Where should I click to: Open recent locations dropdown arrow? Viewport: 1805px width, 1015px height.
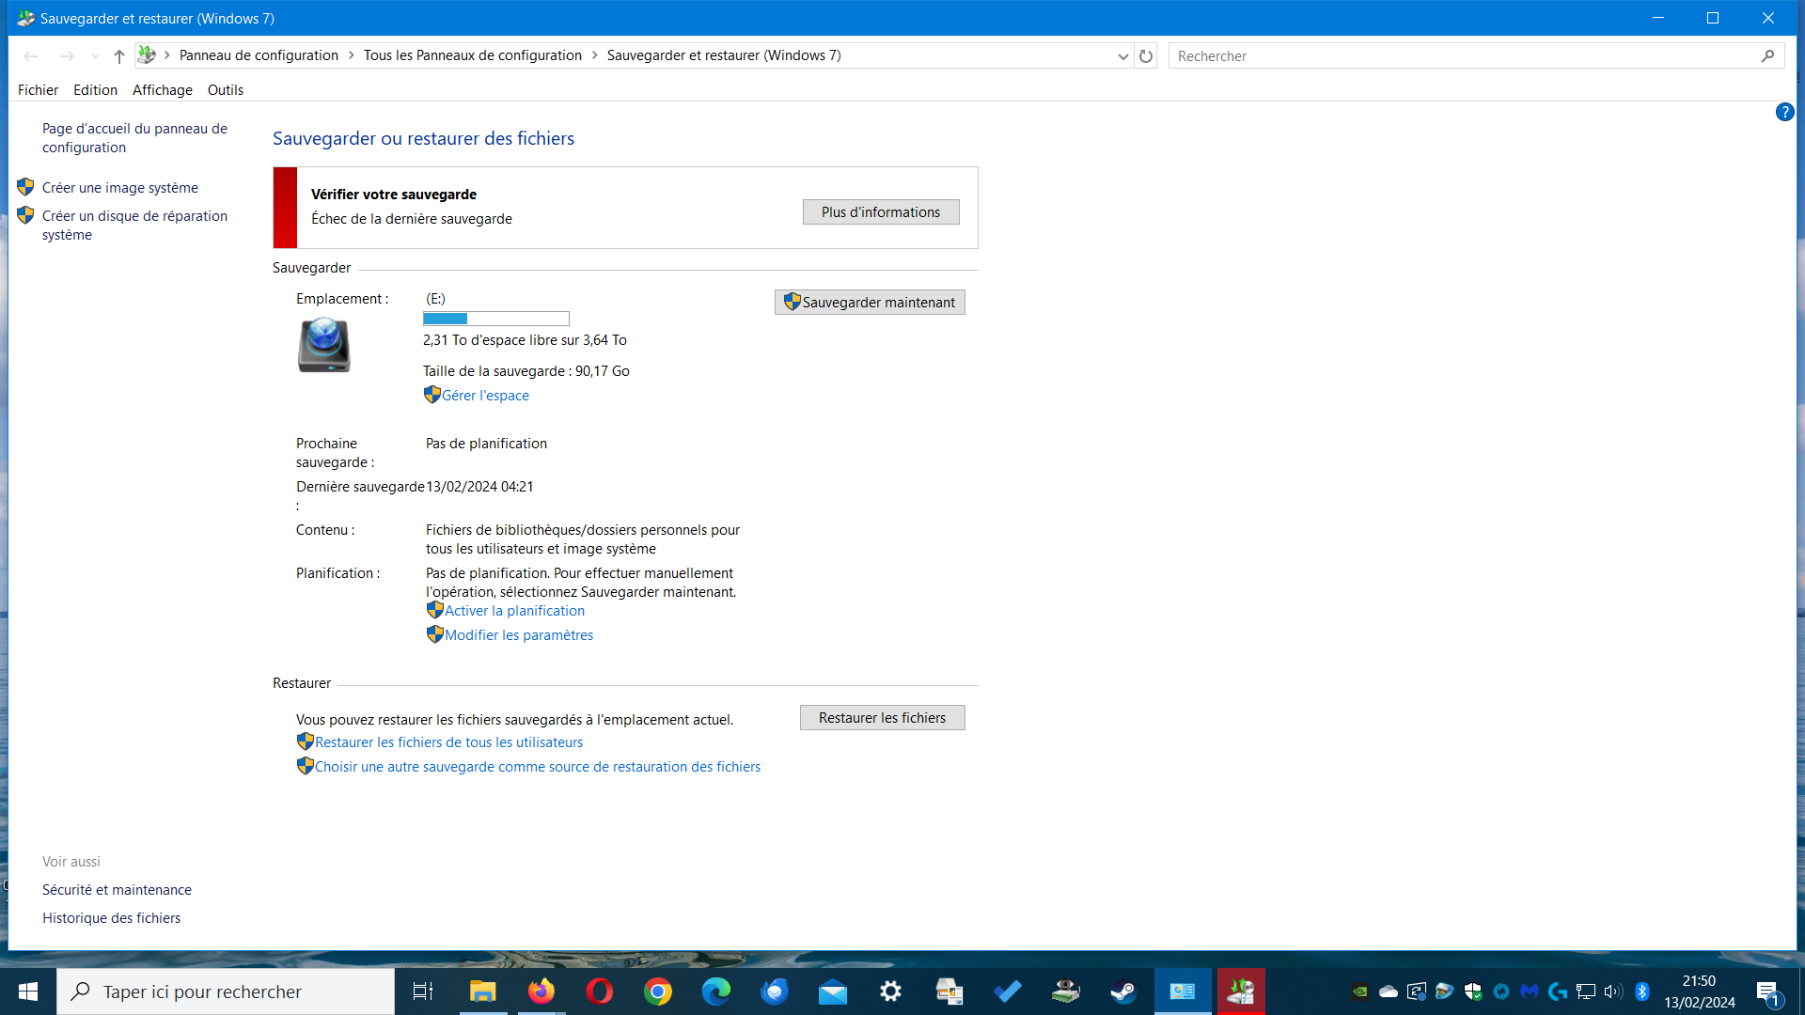(x=95, y=56)
